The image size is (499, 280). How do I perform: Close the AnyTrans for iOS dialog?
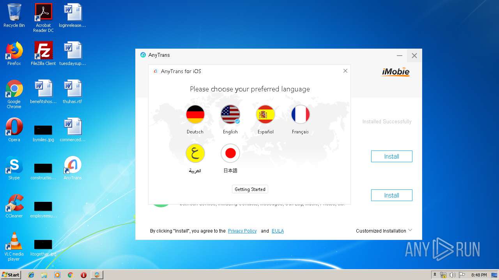click(345, 71)
